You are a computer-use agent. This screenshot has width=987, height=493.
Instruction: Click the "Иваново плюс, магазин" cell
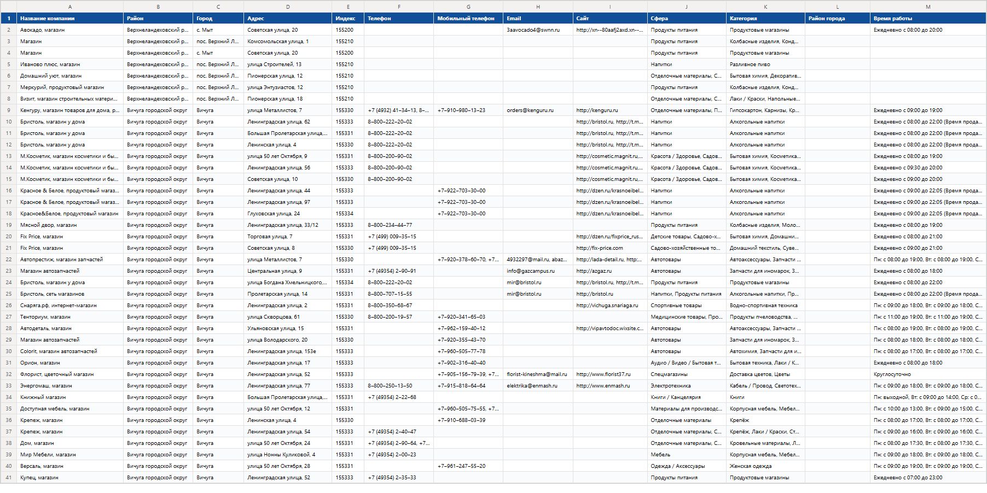(70, 64)
